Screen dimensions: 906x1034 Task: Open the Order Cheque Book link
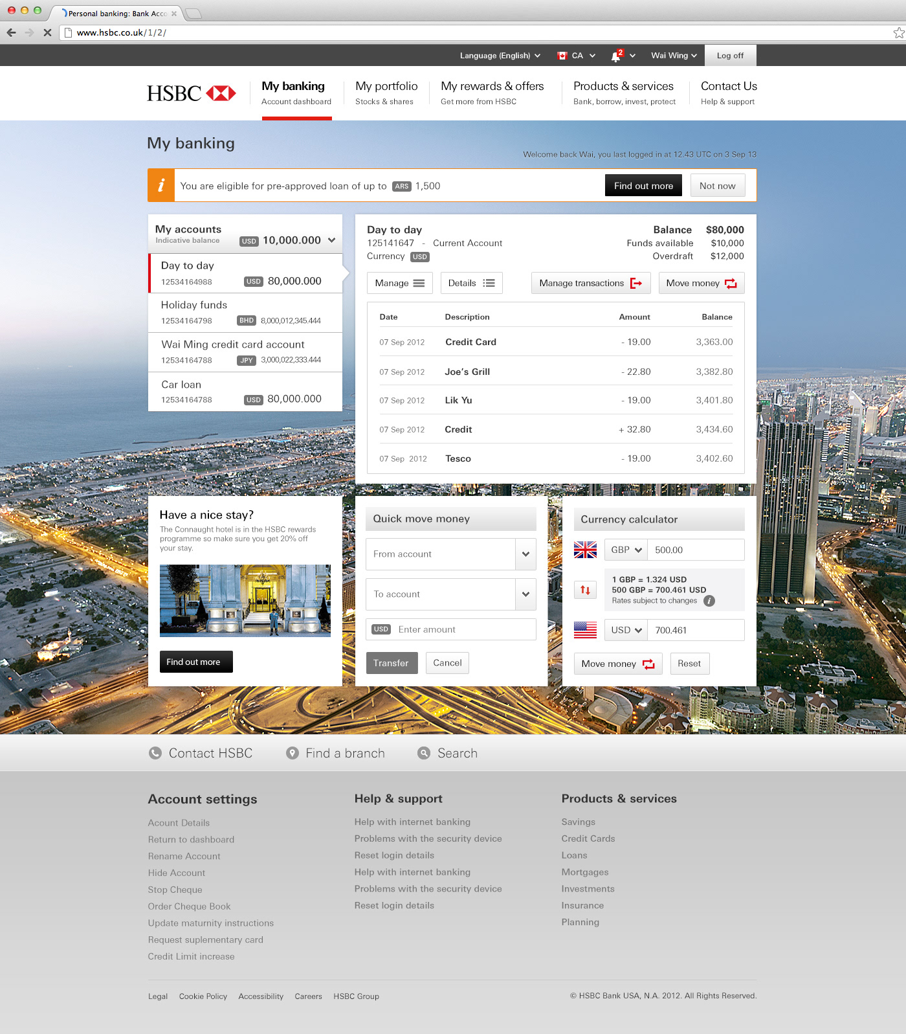point(189,906)
